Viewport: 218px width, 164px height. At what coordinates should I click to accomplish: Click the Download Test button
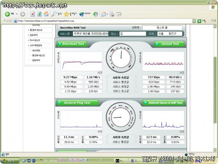click(x=72, y=44)
